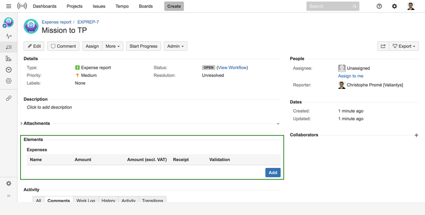Open the hamburger menu in top bar

(x=9, y=6)
